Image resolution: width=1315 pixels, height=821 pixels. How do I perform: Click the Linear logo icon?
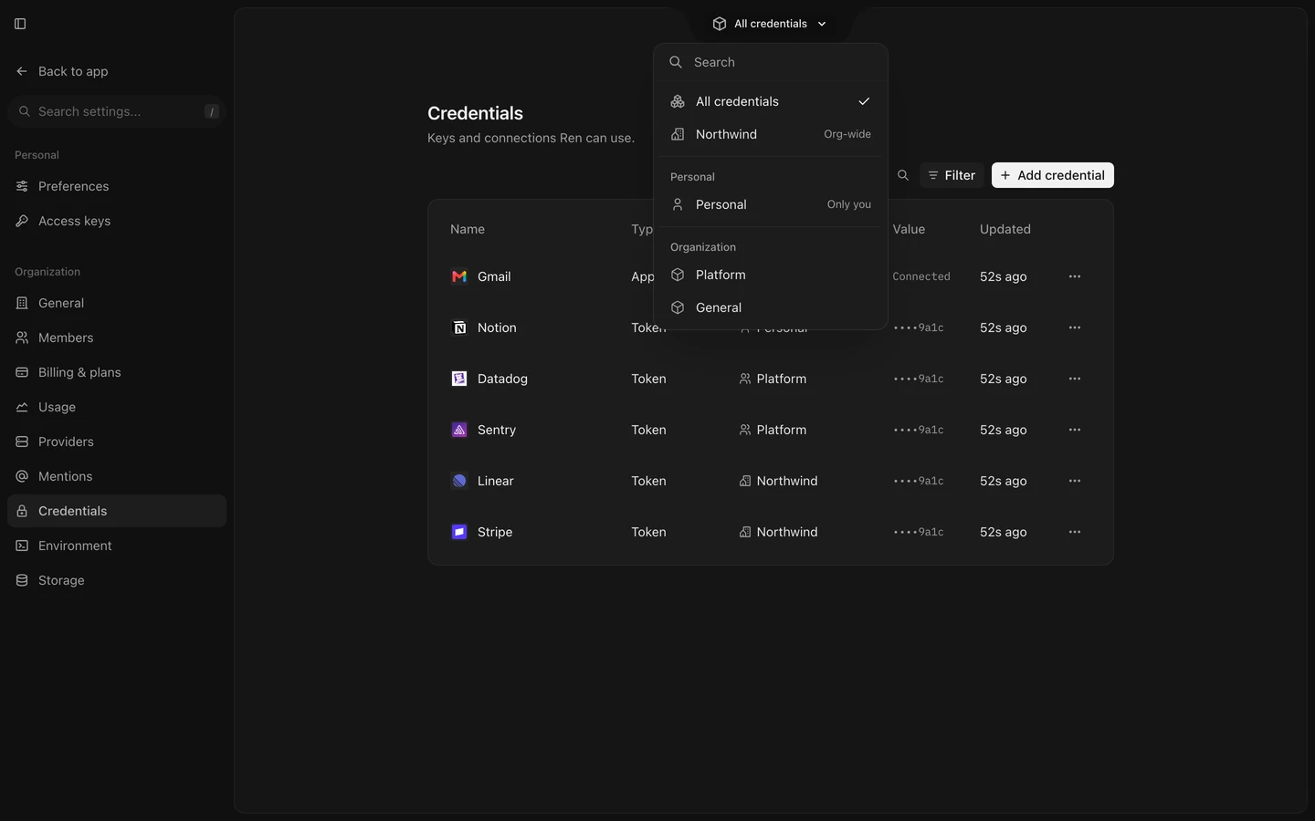point(459,481)
